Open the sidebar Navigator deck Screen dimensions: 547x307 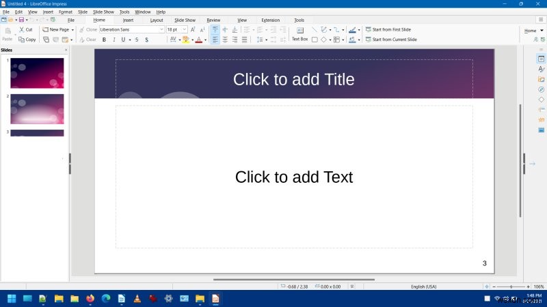coord(541,89)
